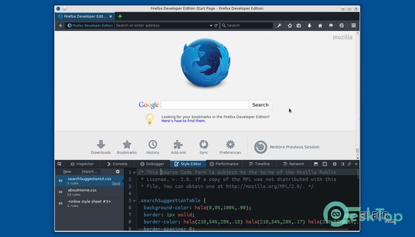
Task: Select the Style Editor tab
Action: 188,164
